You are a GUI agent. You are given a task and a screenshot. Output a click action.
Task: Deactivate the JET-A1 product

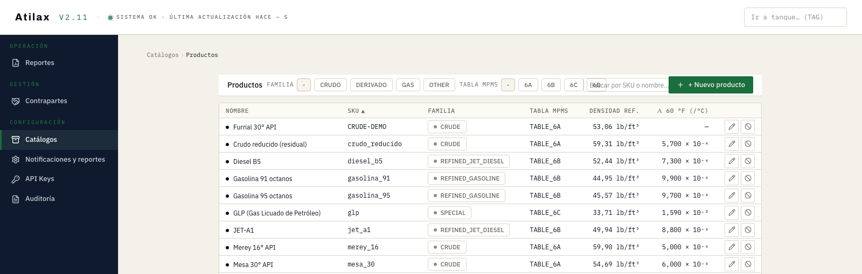748,230
